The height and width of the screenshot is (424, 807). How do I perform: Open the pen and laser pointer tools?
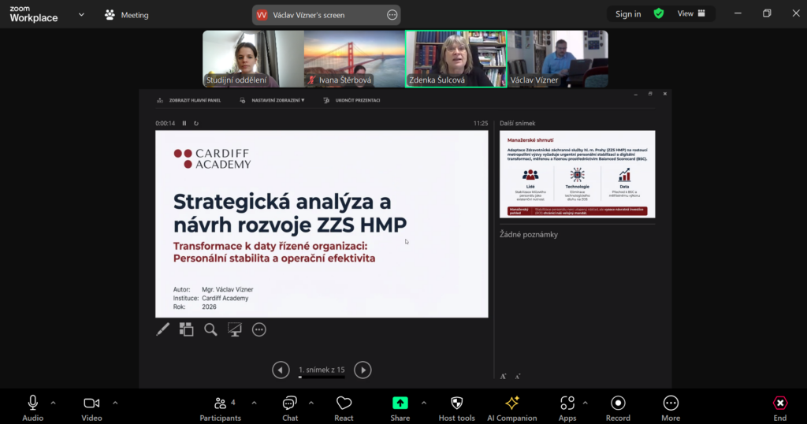click(x=163, y=329)
